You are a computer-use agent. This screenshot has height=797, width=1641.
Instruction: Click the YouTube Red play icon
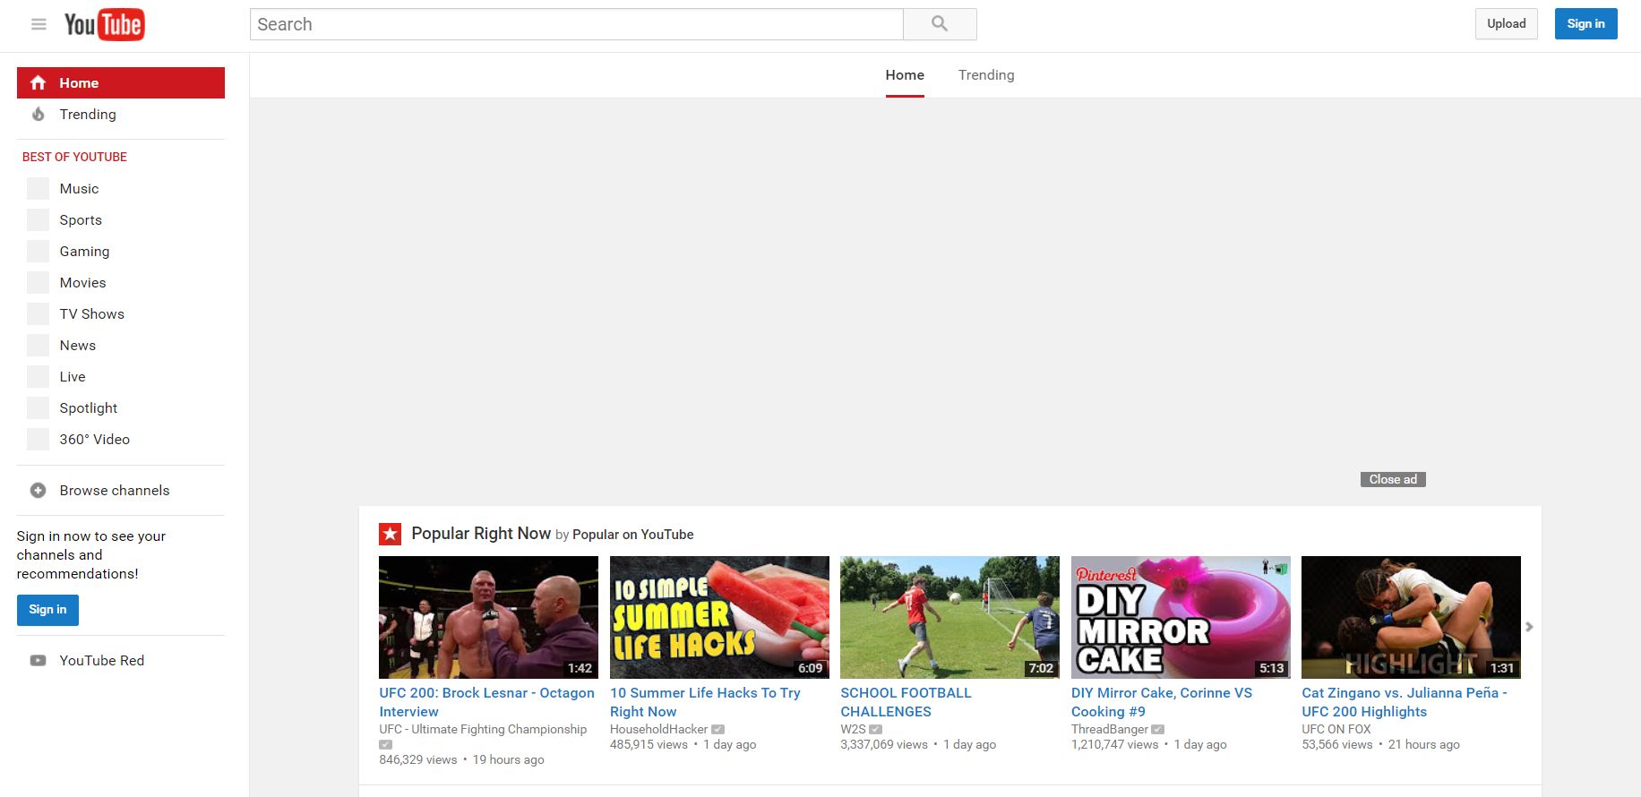[x=38, y=661]
